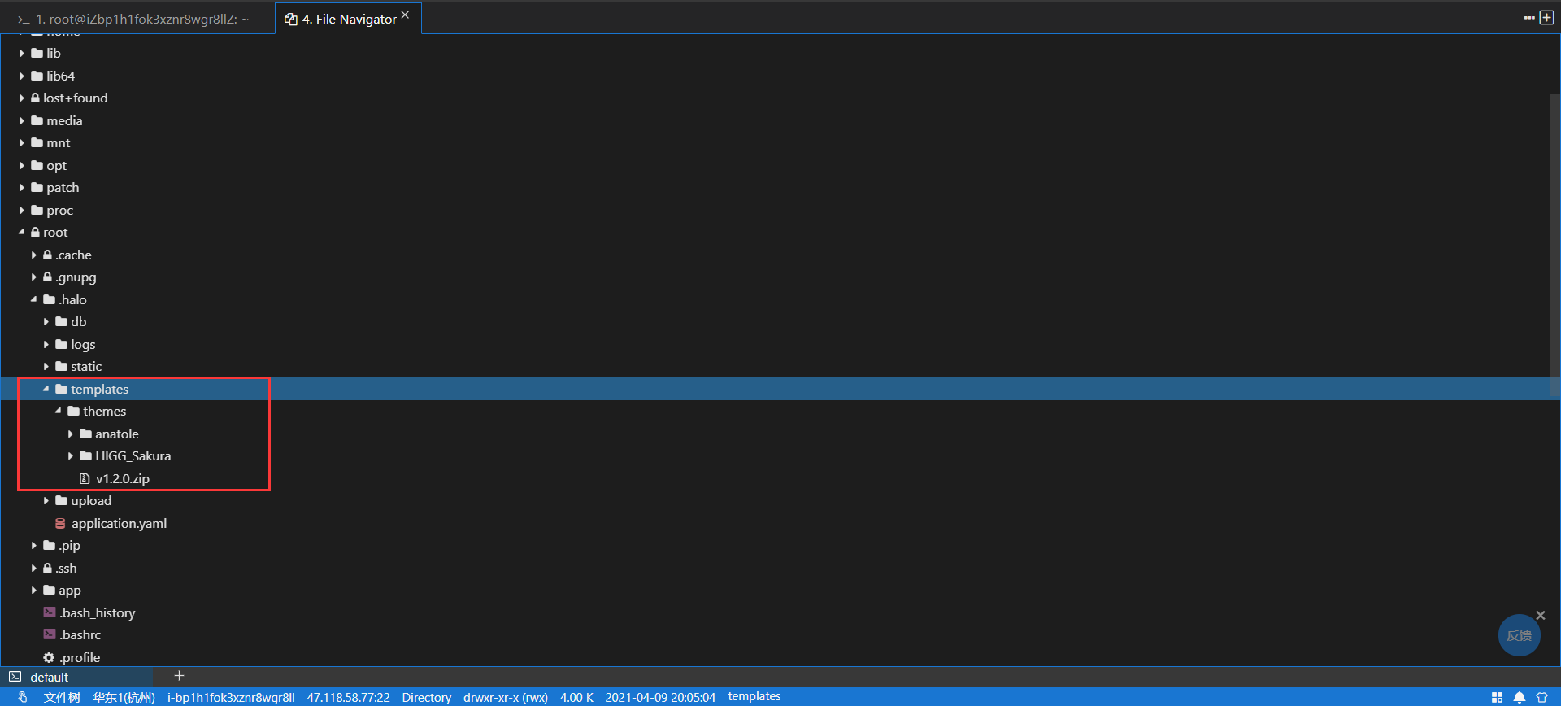This screenshot has height=706, width=1561.
Task: Select the application.yaml file name
Action: (119, 523)
